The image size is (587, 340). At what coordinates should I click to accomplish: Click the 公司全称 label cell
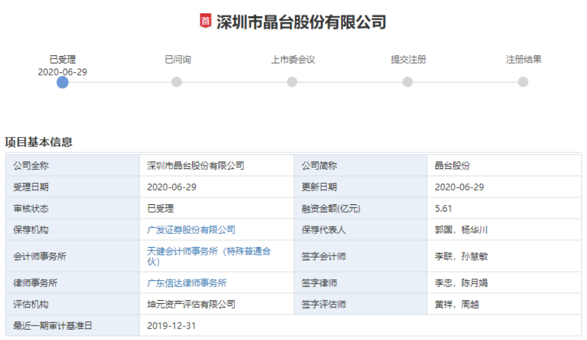pyautogui.click(x=73, y=166)
